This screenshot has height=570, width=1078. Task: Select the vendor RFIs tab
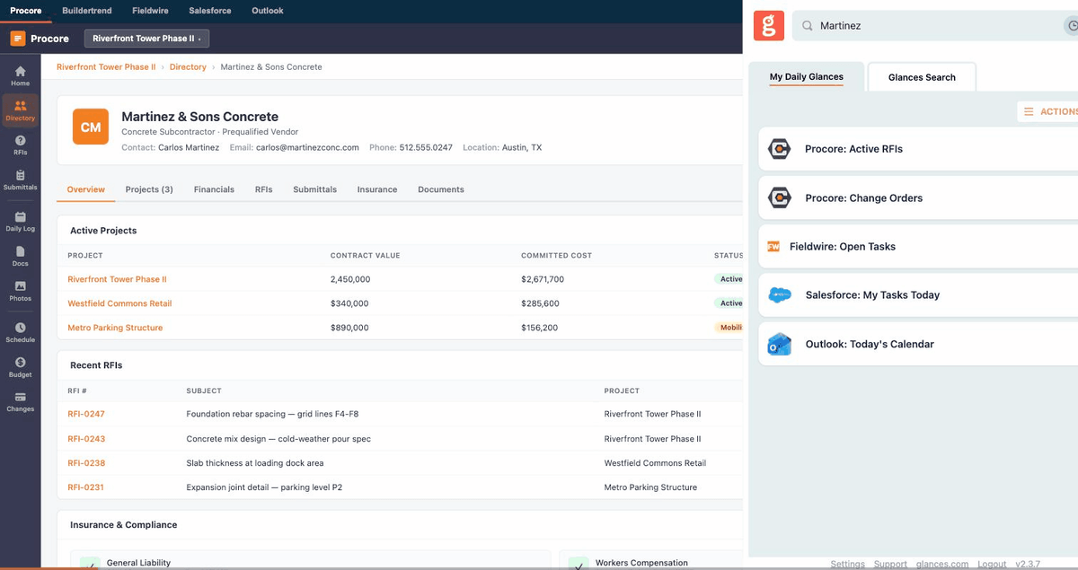click(x=264, y=189)
